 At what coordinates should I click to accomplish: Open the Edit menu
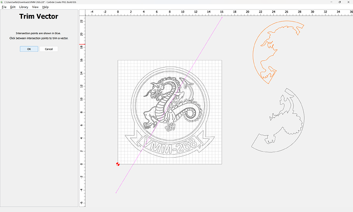[12, 7]
